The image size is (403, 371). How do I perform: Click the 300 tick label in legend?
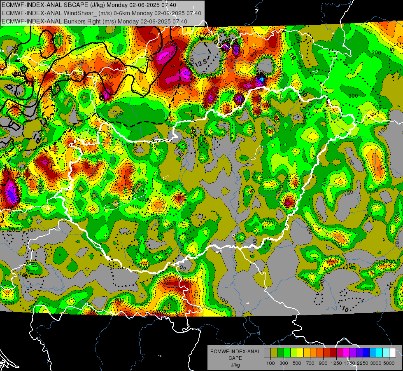(284, 363)
